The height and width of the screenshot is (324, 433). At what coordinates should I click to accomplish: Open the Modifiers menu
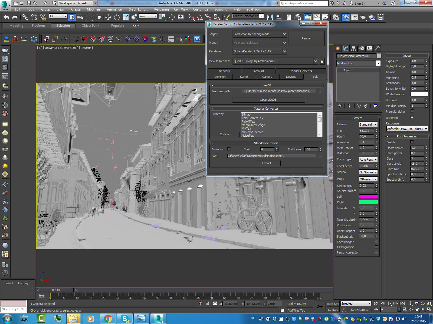pyautogui.click(x=94, y=9)
